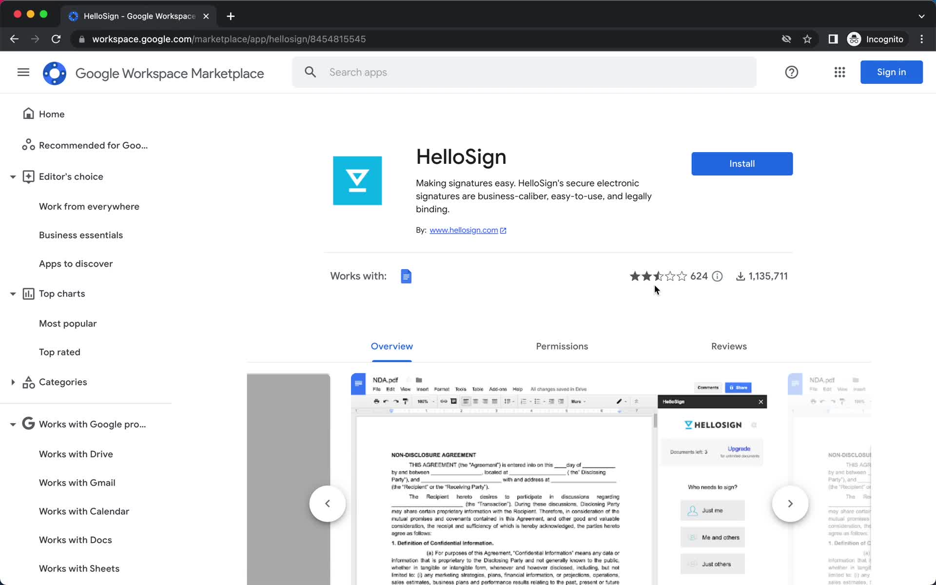Click the www.hellosign.com external link
936x585 pixels.
468,230
